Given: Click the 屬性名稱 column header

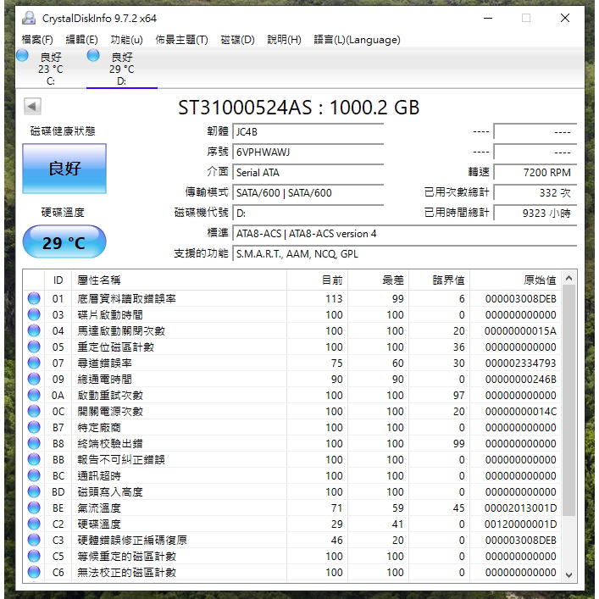Looking at the screenshot, I should click(x=179, y=280).
